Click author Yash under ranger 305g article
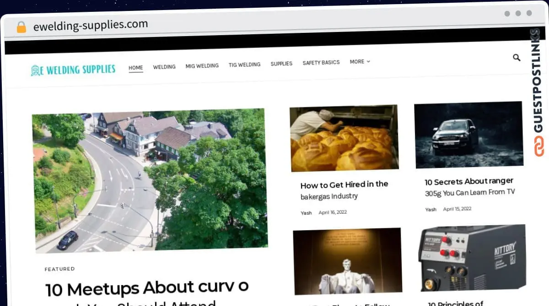Image resolution: width=549 pixels, height=306 pixels. [431, 210]
